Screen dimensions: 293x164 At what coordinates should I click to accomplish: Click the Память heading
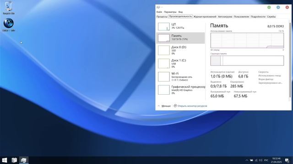pos(219,26)
